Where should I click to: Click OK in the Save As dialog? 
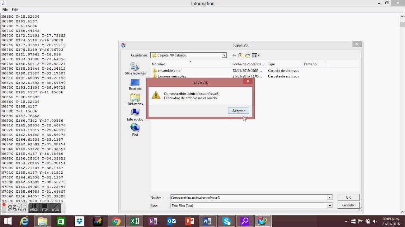tap(348, 197)
